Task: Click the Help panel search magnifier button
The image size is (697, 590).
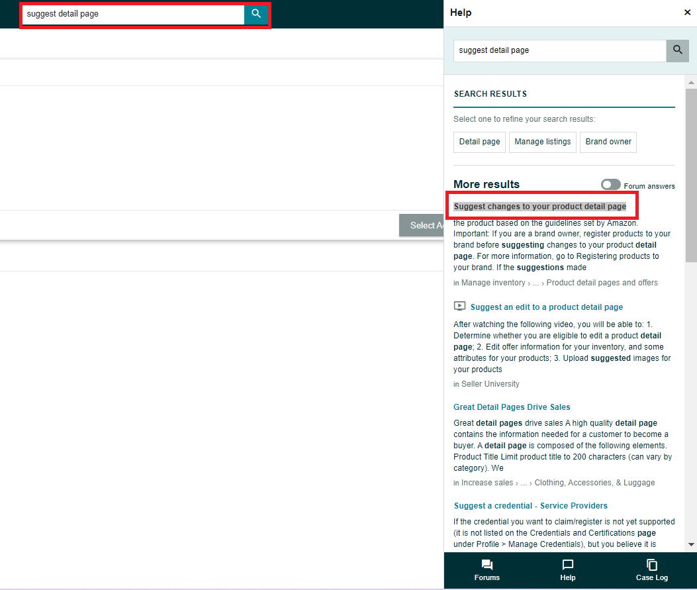Action: [x=677, y=50]
